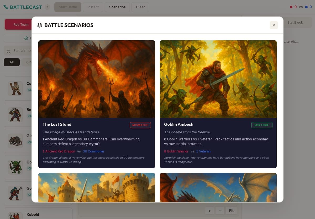Image resolution: width=315 pixels, height=219 pixels.
Task: Open the Goblin Ambush forest artwork
Action: 218,79
